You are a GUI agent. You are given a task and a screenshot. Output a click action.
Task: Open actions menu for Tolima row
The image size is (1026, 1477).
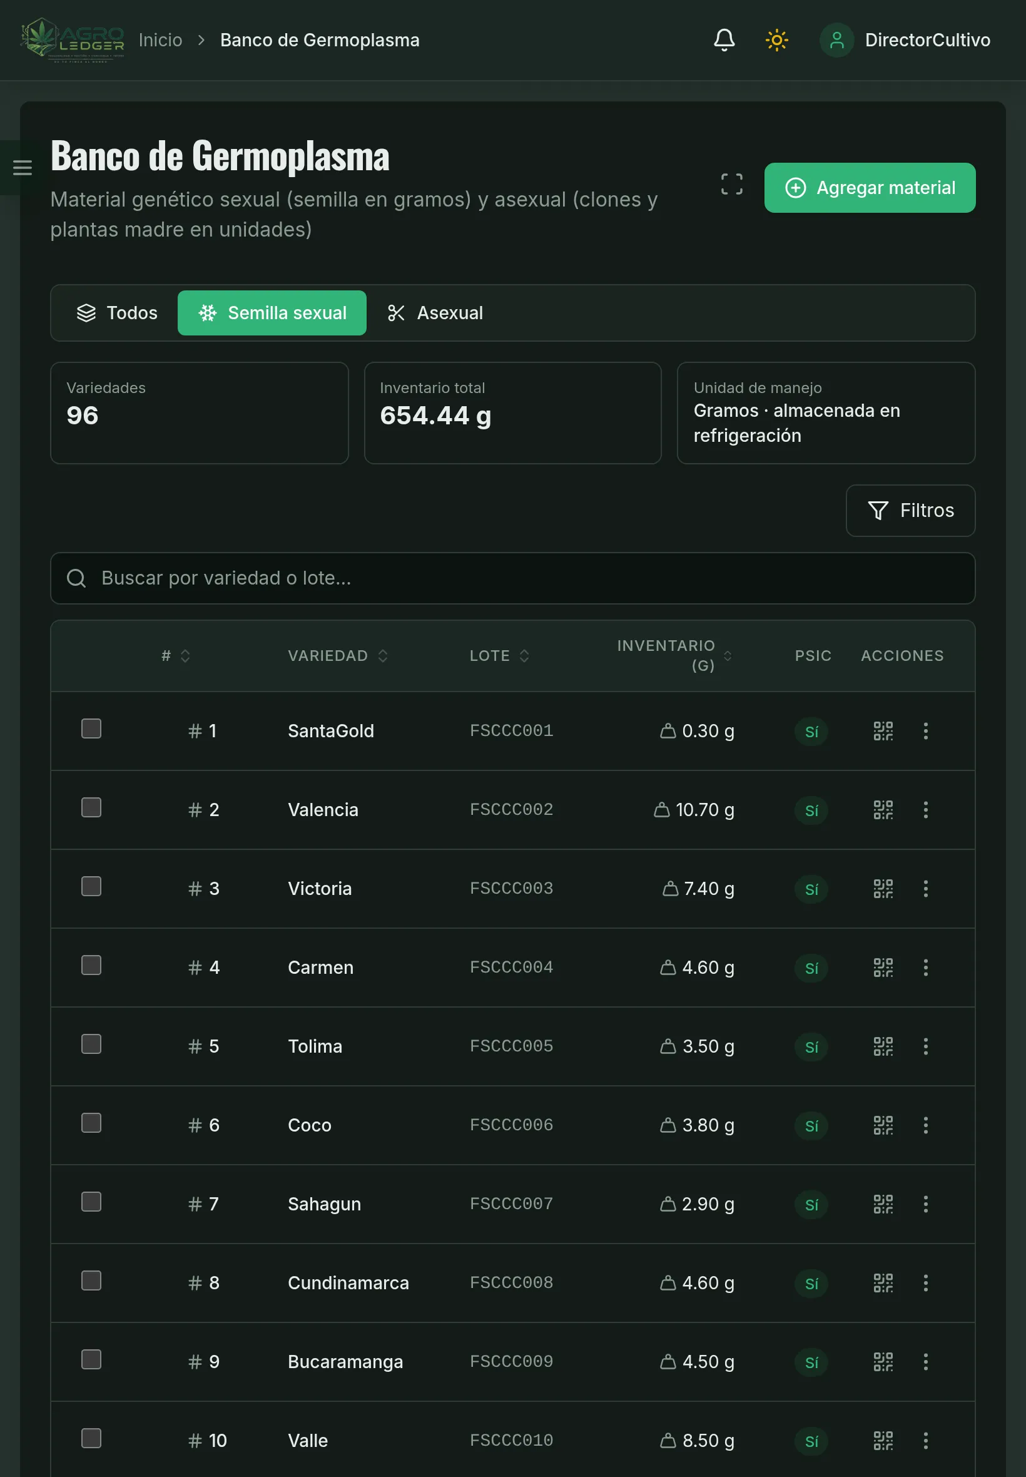click(x=925, y=1046)
